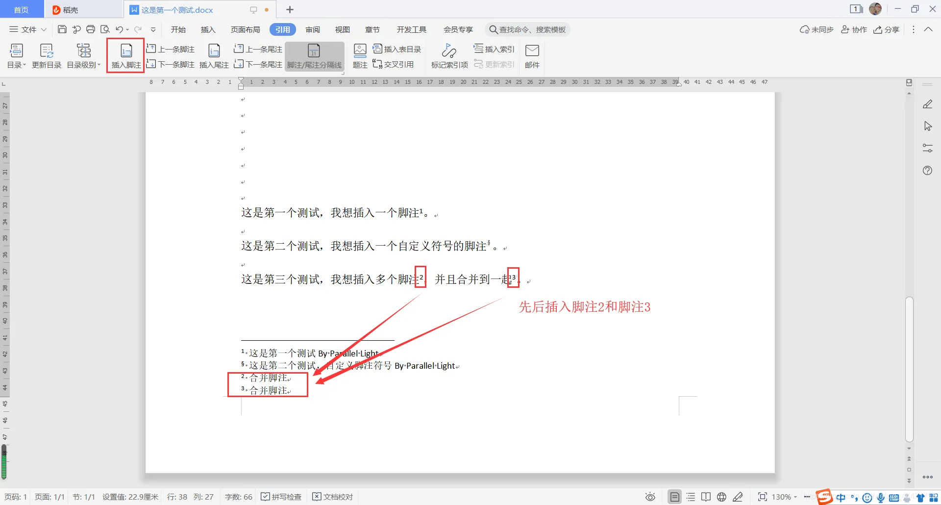
Task: Collapse the ribbon with the chevron arrow
Action: [928, 29]
